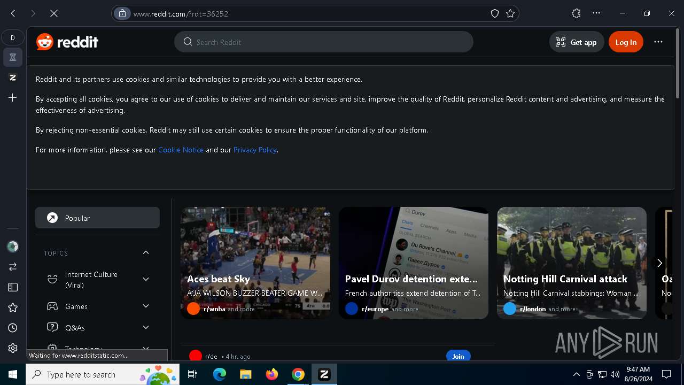This screenshot has width=684, height=385.
Task: Click the Q&As topic label
Action: coord(75,328)
